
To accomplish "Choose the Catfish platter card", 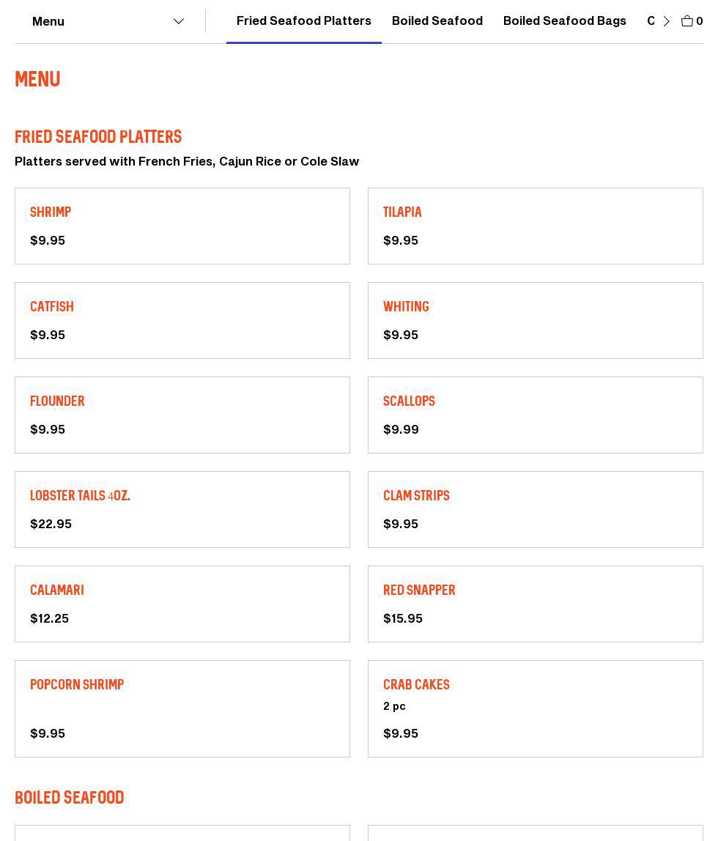I will [x=182, y=320].
